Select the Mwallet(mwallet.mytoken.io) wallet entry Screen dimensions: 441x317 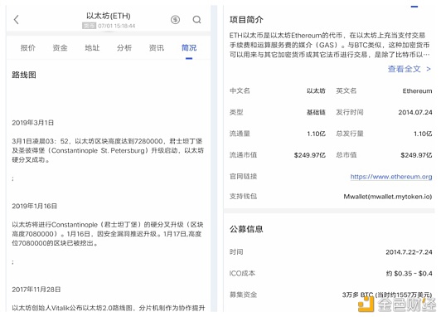point(388,197)
